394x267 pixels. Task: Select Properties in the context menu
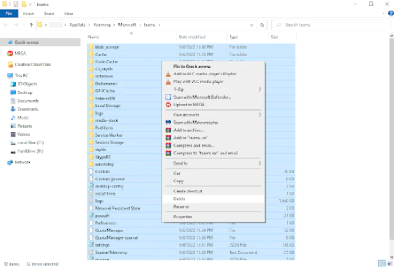tap(214, 217)
